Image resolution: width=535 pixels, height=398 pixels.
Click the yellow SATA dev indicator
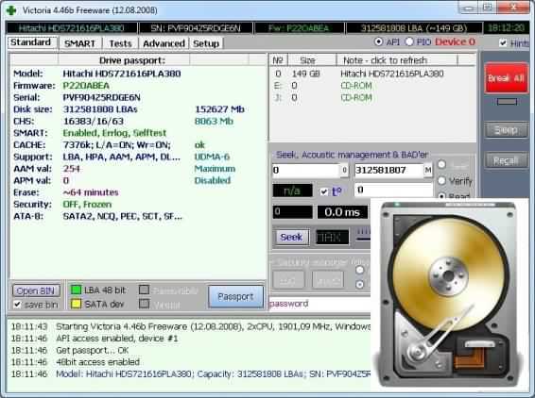[x=76, y=304]
